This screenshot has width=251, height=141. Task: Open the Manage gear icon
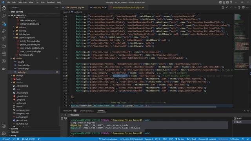[x=4, y=133]
